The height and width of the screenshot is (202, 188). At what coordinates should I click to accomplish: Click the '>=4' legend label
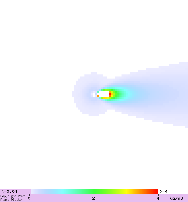(164, 191)
